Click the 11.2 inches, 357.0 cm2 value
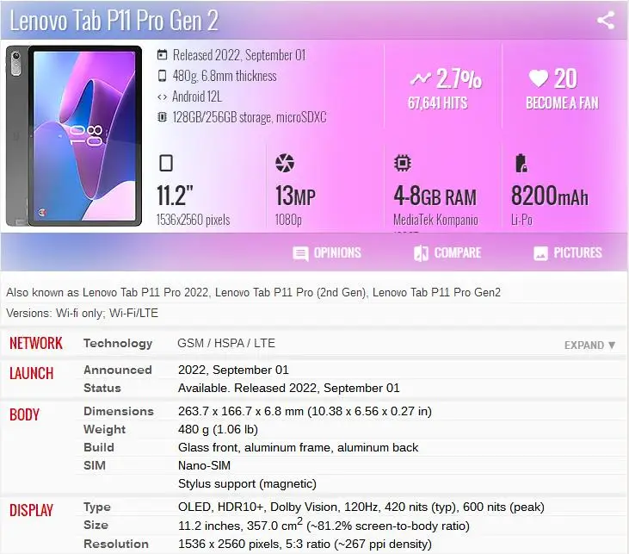 (324, 525)
